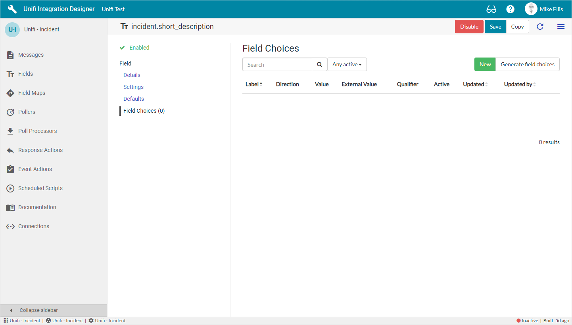Click into the Search field
572x325 pixels.
pyautogui.click(x=277, y=65)
